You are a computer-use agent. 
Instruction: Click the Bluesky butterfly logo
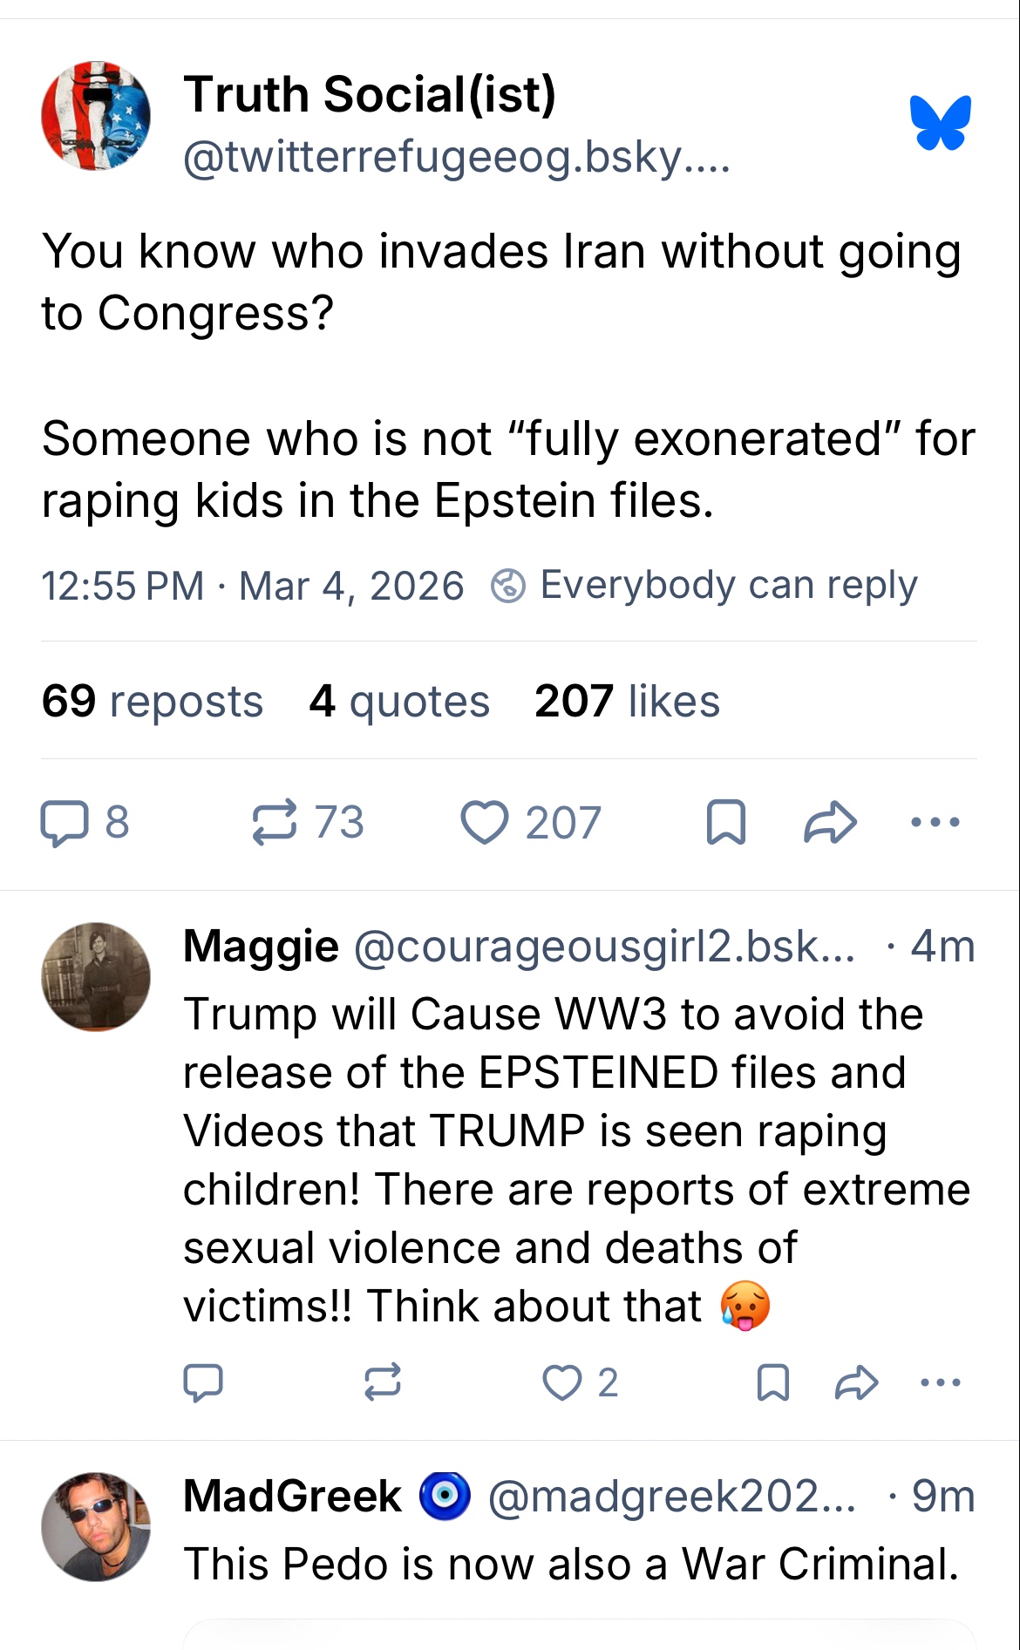coord(940,122)
